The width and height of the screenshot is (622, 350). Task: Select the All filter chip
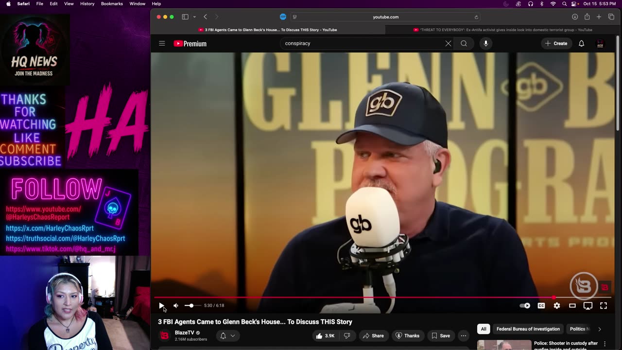click(x=484, y=329)
